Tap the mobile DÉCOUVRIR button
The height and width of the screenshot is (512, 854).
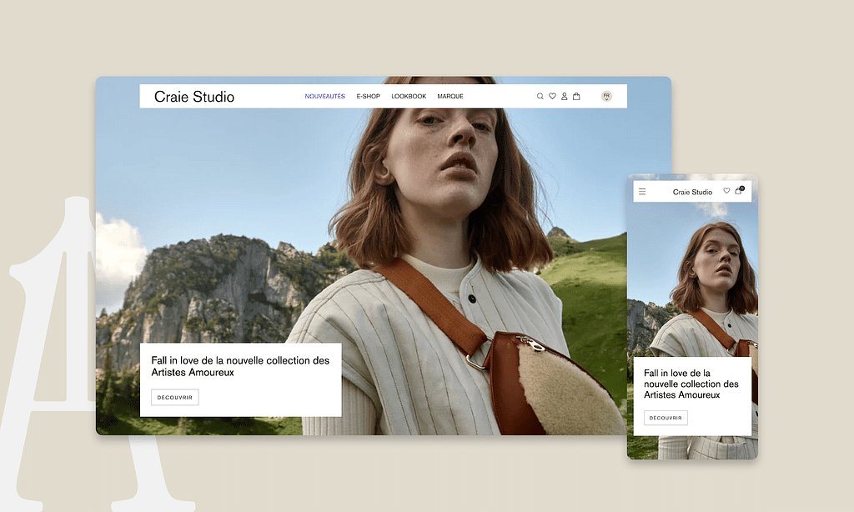[x=666, y=418]
